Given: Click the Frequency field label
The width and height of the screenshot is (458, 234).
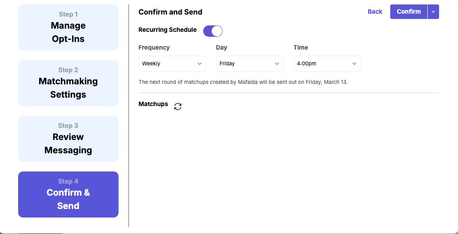Looking at the screenshot, I should pos(154,48).
